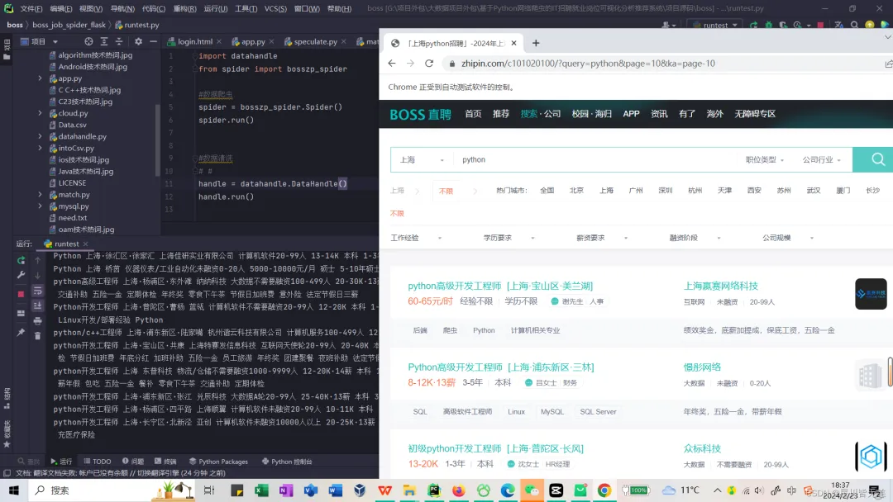The width and height of the screenshot is (893, 502).
Task: Select need.txt in project tree
Action: click(x=72, y=218)
